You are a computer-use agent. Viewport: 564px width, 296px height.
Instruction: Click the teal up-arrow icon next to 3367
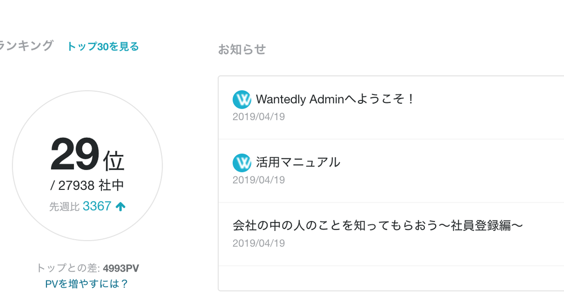120,207
